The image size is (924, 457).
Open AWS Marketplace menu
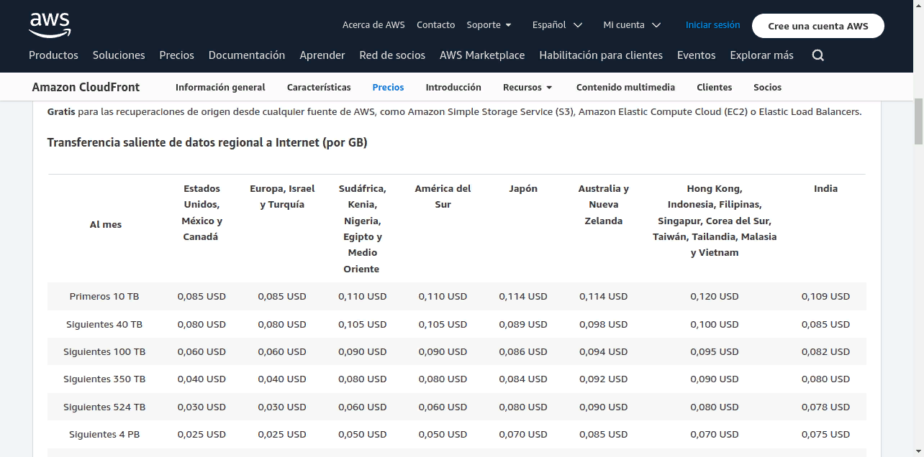[482, 55]
